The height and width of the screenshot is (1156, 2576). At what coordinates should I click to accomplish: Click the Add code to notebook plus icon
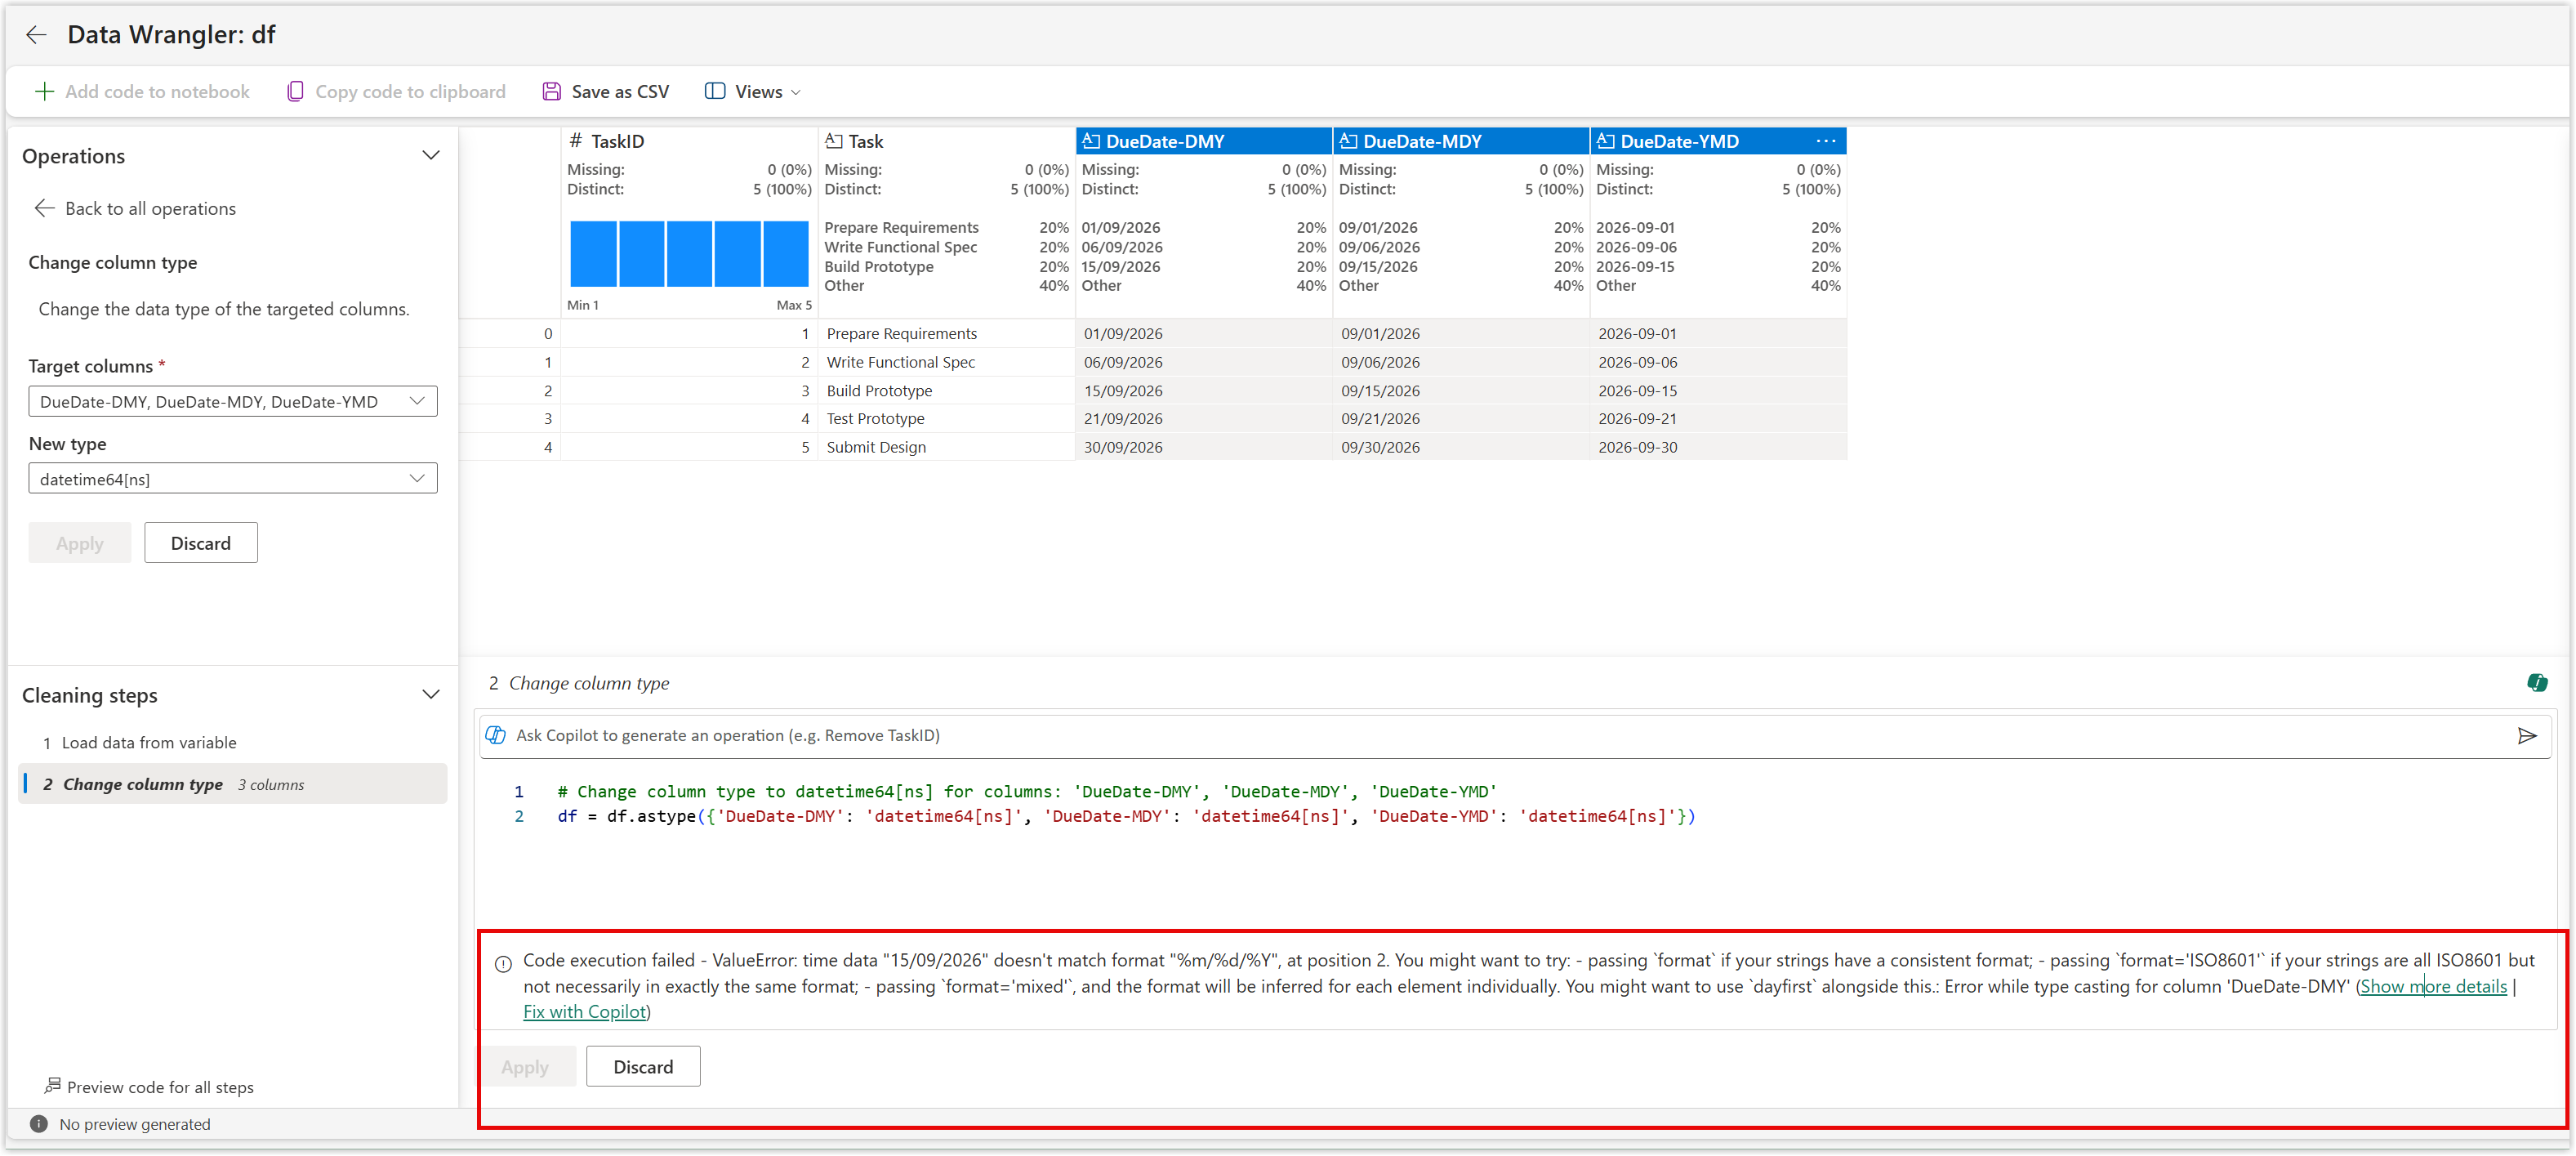[44, 92]
